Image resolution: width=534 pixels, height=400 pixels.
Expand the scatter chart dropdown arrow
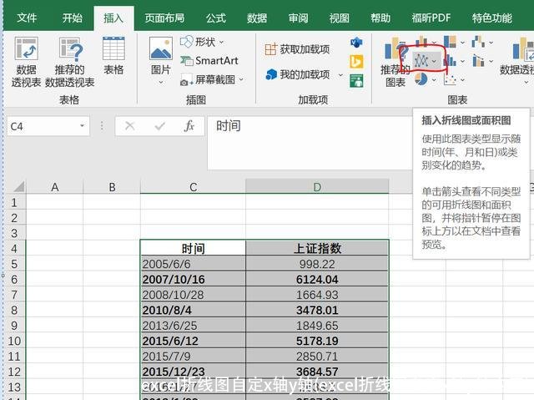[462, 79]
